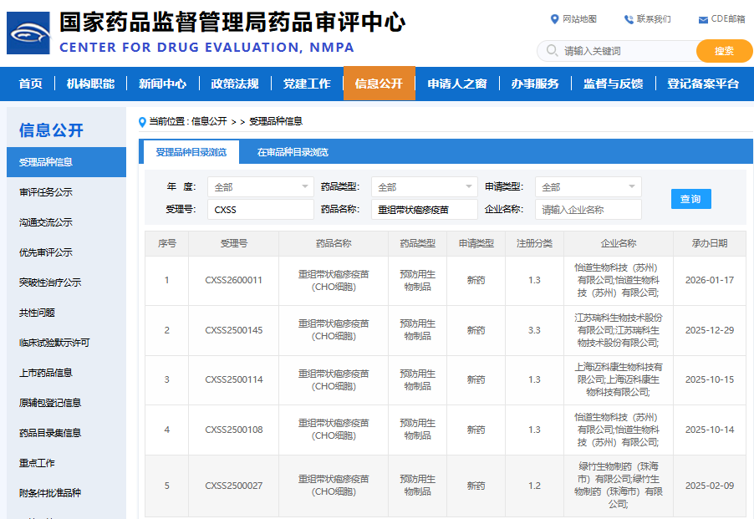Open the 网站地图 link

579,19
